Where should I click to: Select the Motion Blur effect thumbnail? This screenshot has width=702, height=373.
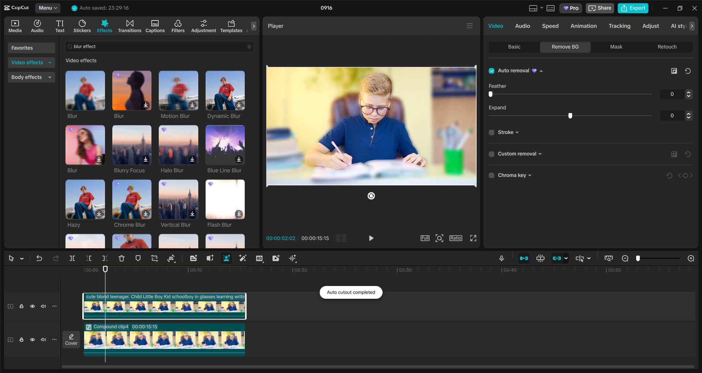point(178,90)
